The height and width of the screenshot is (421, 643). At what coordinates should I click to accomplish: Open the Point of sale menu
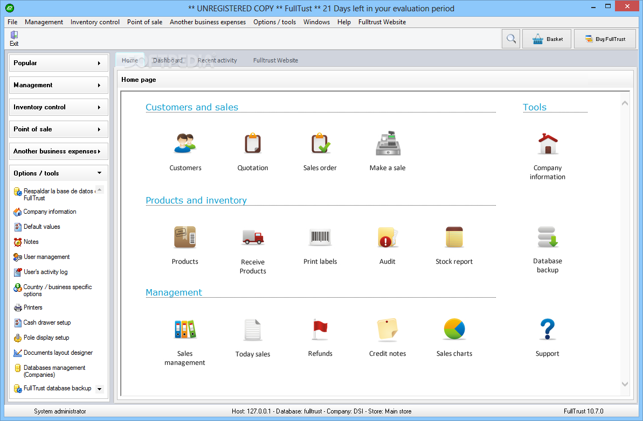click(145, 22)
